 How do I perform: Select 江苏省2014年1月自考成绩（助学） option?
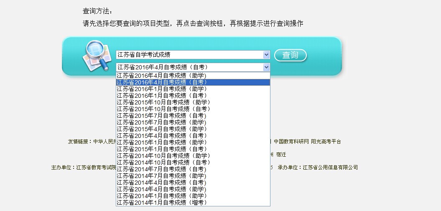[193, 196]
